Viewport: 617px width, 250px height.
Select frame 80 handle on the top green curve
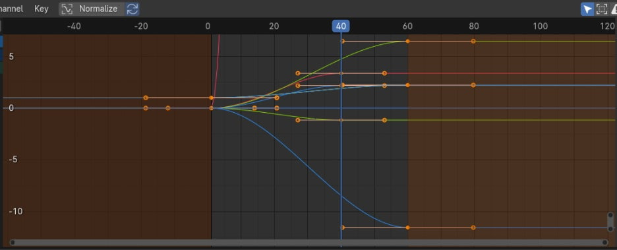[x=473, y=41]
